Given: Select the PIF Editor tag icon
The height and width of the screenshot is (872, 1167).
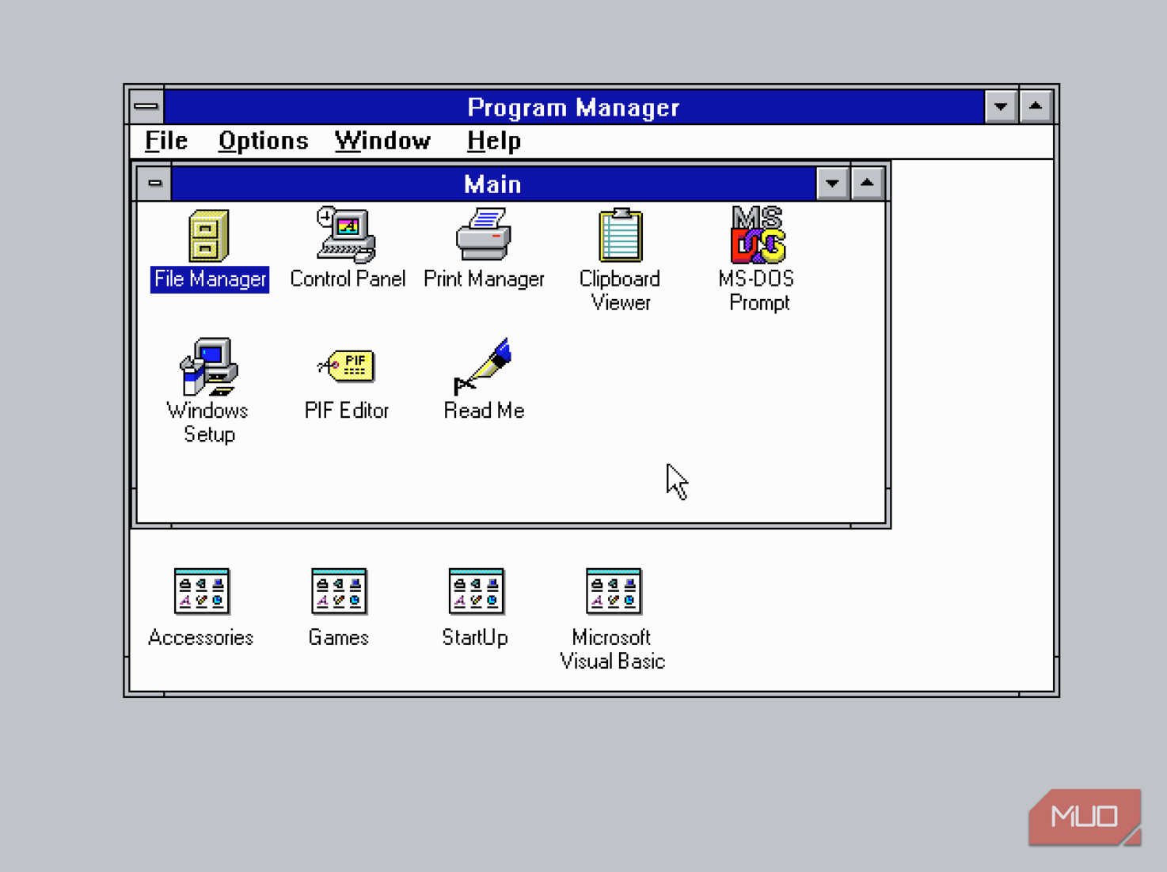Looking at the screenshot, I should coord(346,366).
